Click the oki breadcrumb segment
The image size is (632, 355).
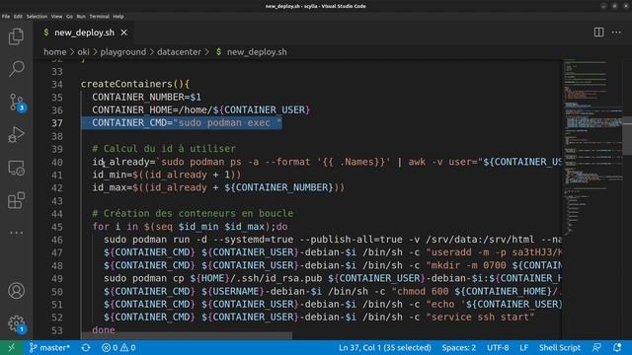pos(83,52)
